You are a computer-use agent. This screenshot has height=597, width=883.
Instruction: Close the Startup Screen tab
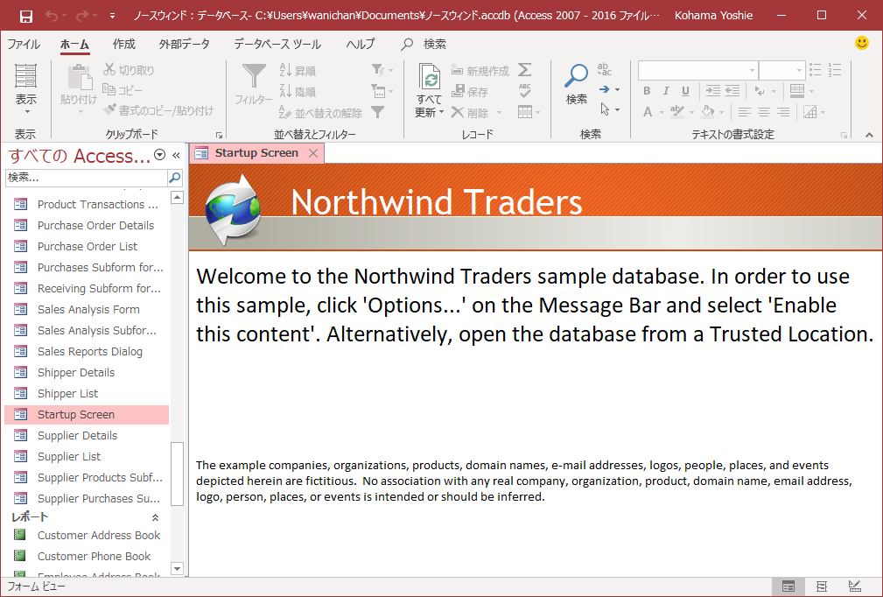[x=313, y=153]
